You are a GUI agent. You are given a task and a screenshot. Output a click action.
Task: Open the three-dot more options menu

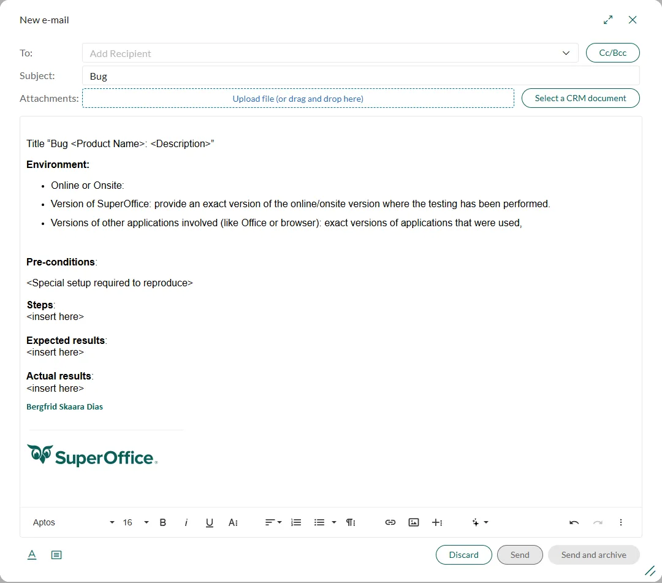[x=621, y=522]
